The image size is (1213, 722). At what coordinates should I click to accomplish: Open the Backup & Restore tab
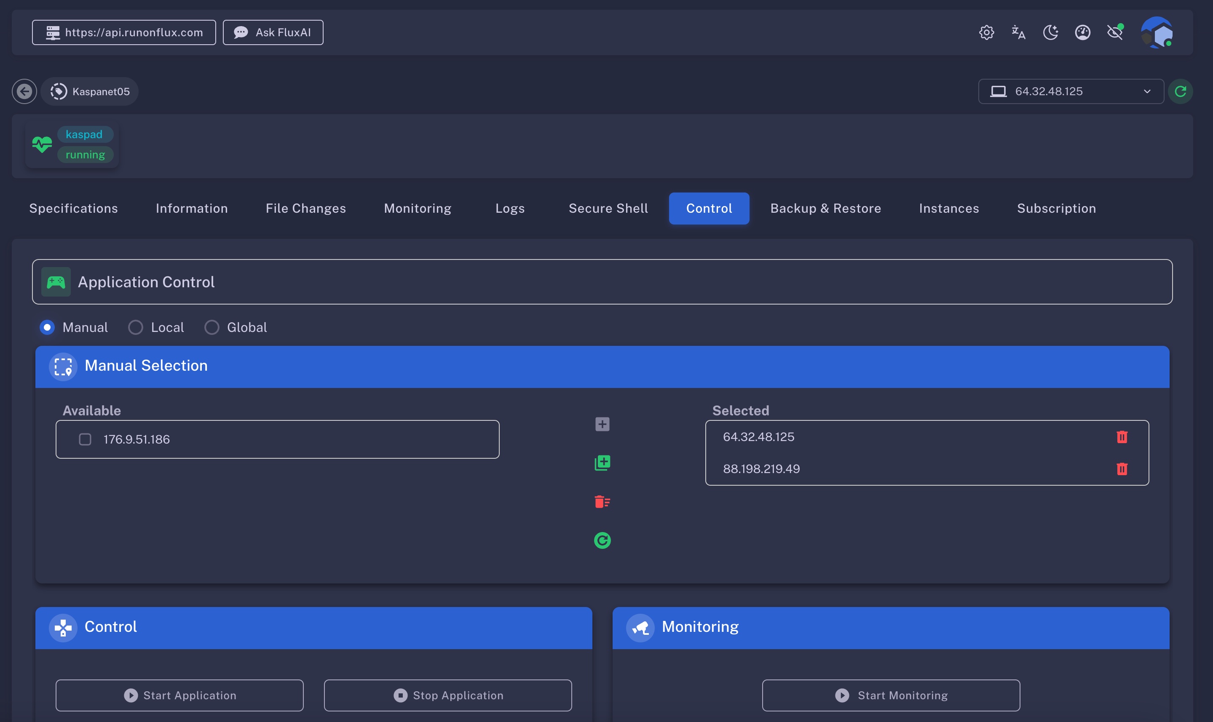[826, 208]
